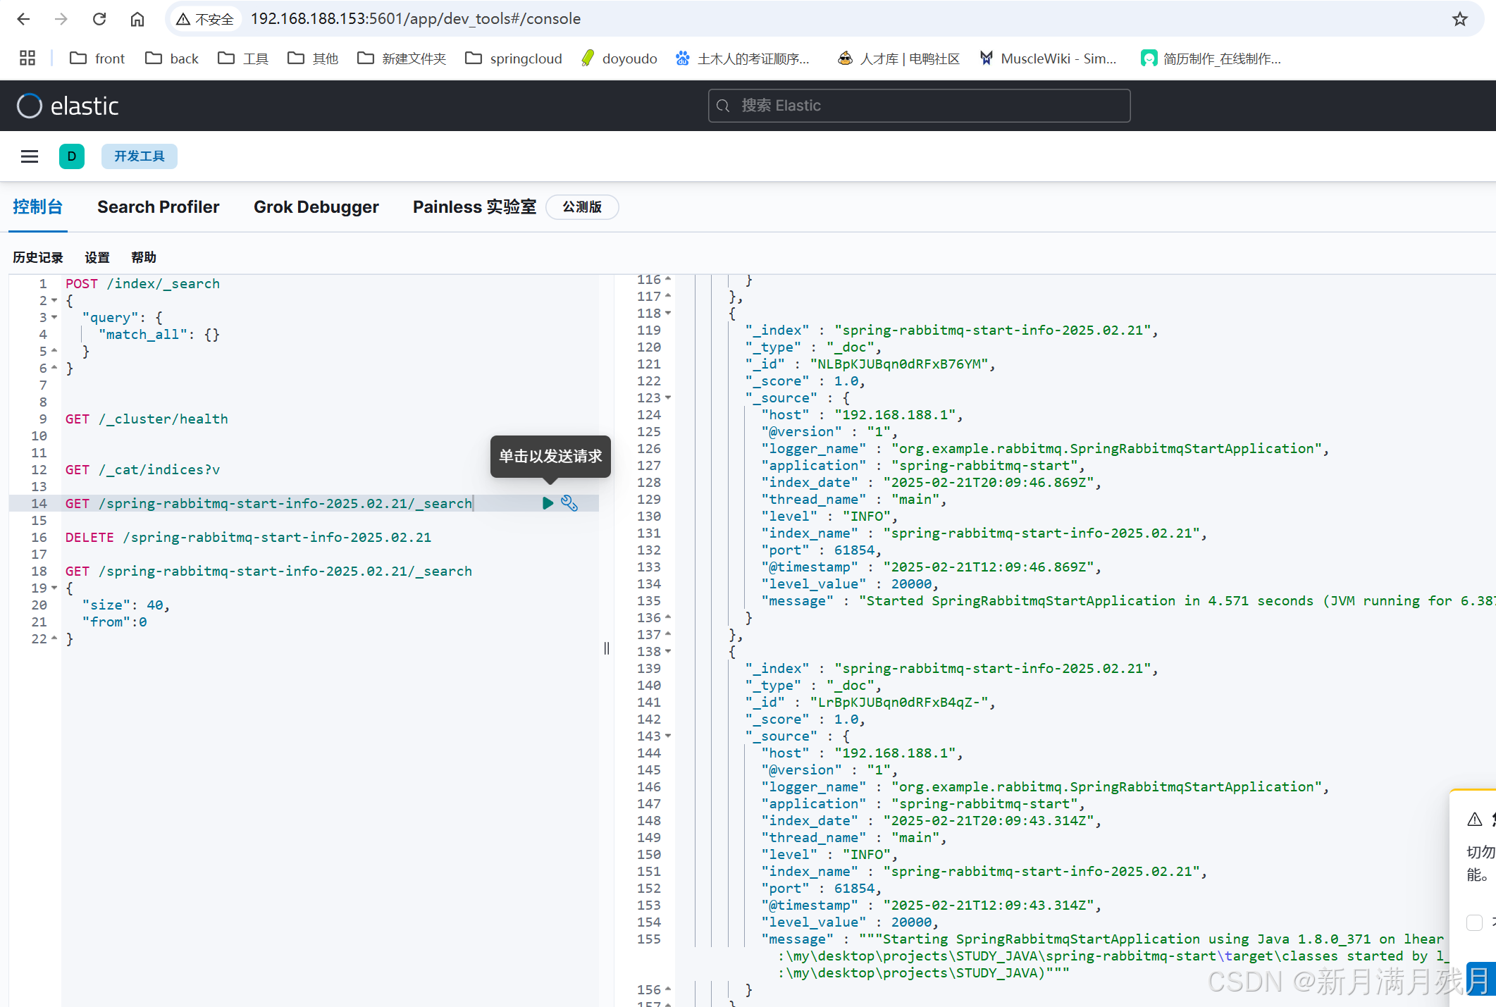Collapse the _source object at output line 123
The width and height of the screenshot is (1496, 1007).
[x=668, y=398]
